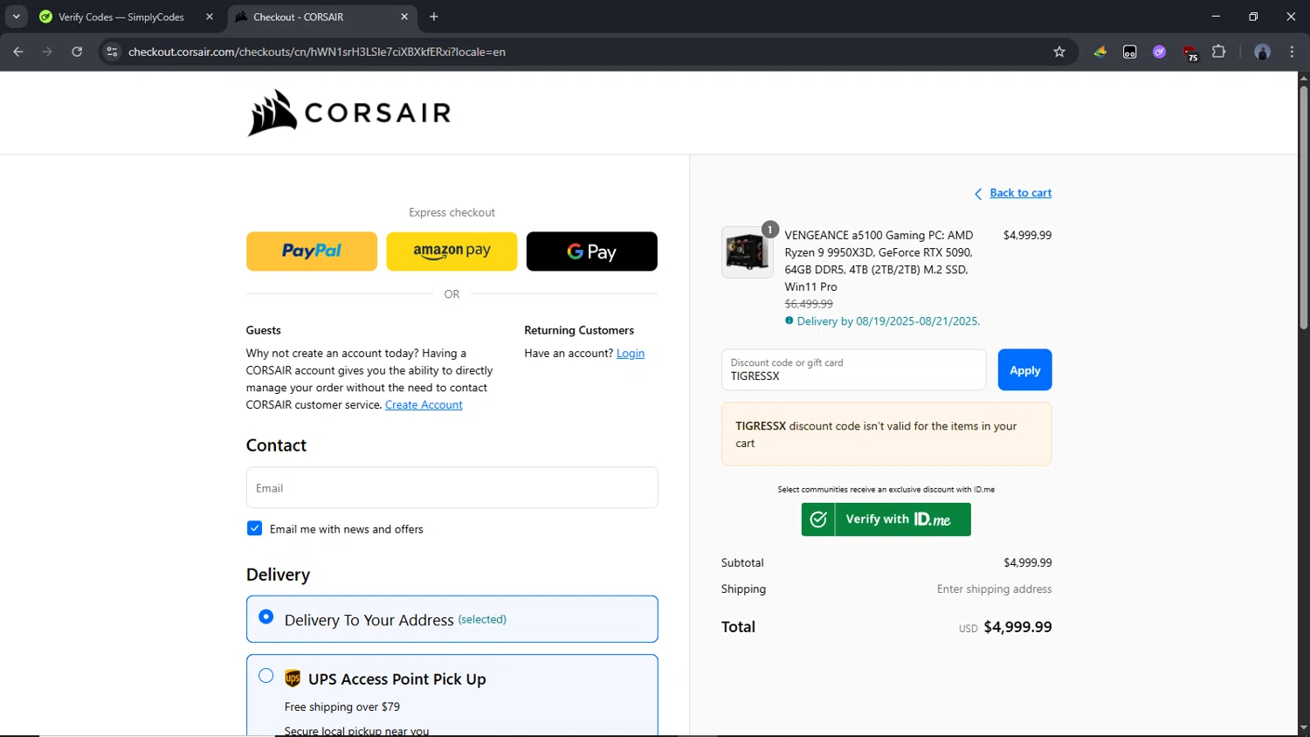Click the VENGEANCE a5100 Gaming PC product title
This screenshot has height=737, width=1310.
pos(879,261)
